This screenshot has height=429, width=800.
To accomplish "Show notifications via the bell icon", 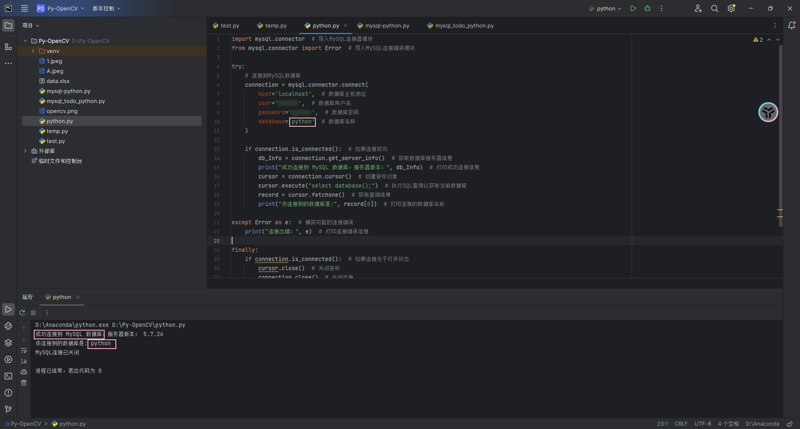I will (792, 25).
